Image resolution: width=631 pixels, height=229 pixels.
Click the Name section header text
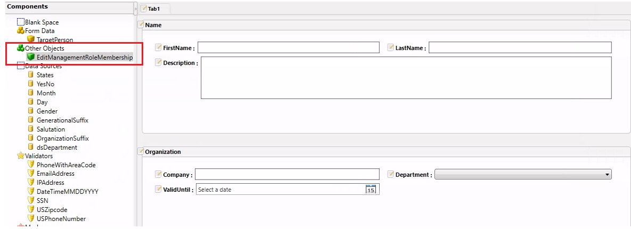153,25
